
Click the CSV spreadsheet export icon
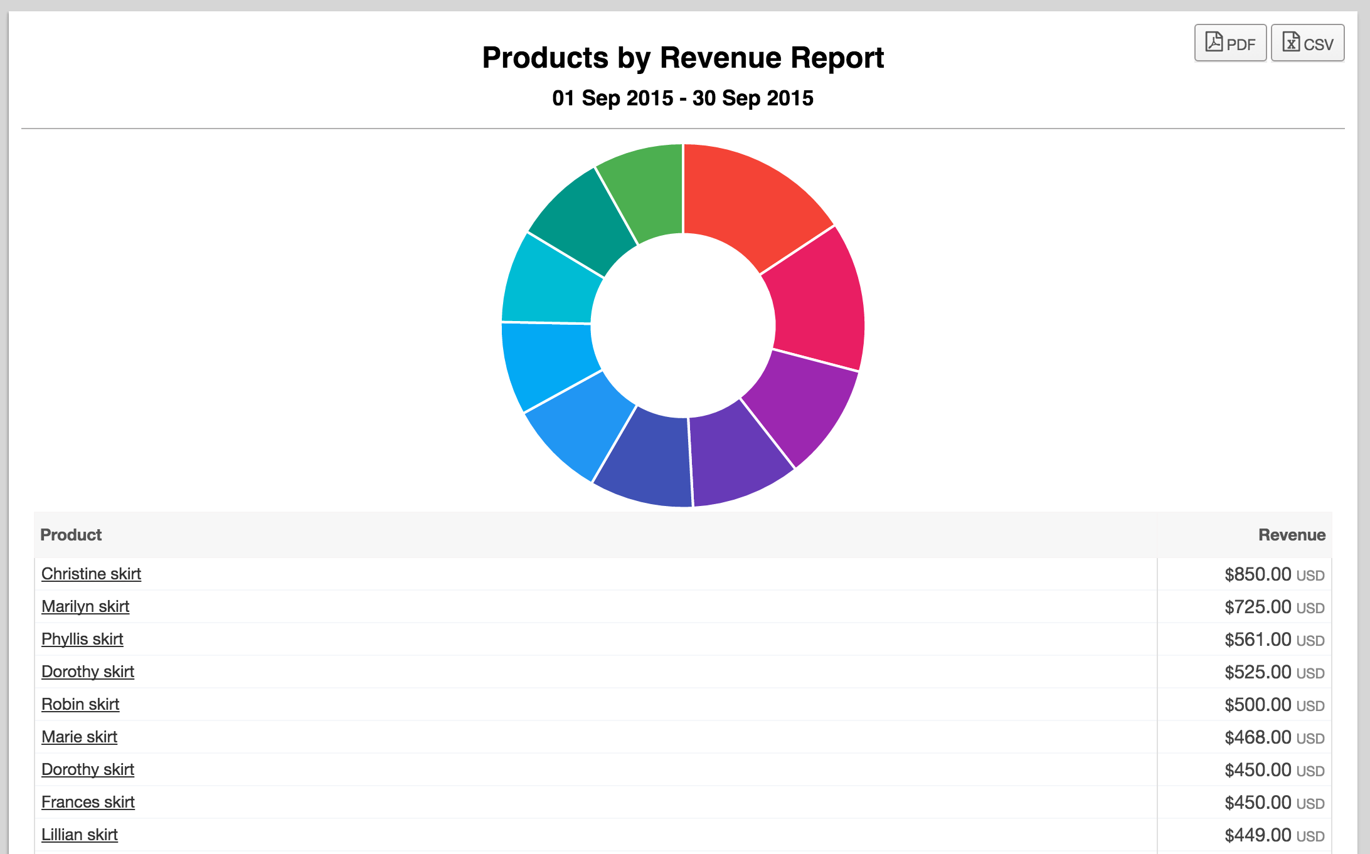pos(1291,42)
